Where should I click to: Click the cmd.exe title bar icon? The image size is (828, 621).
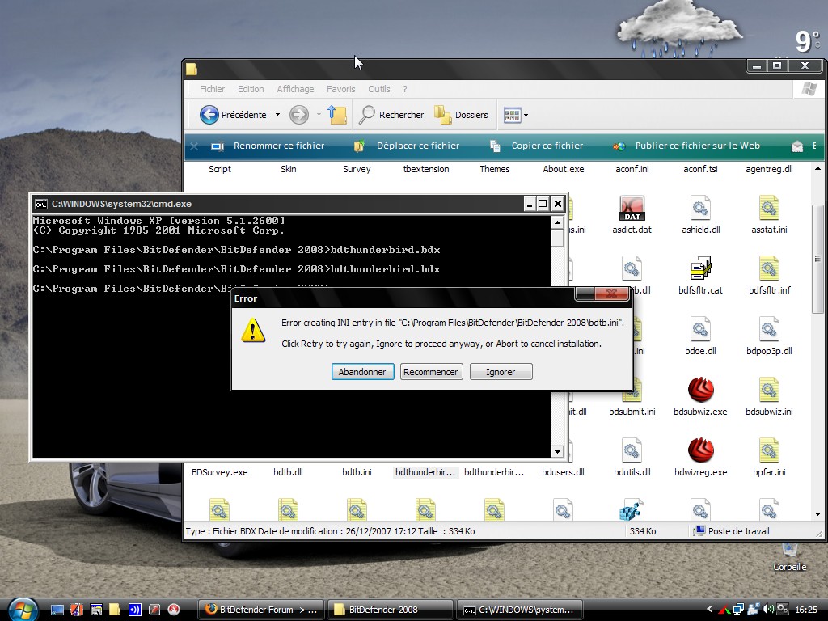tap(40, 204)
